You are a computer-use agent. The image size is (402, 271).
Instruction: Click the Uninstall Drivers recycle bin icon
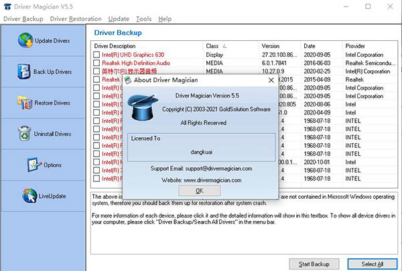(23, 133)
